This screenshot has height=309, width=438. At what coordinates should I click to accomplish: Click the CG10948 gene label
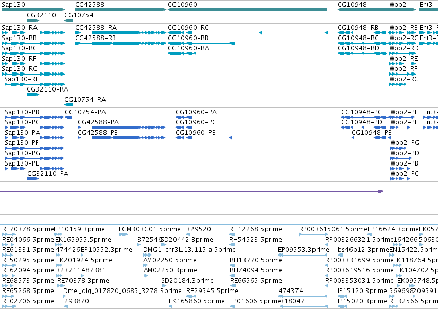coord(352,5)
